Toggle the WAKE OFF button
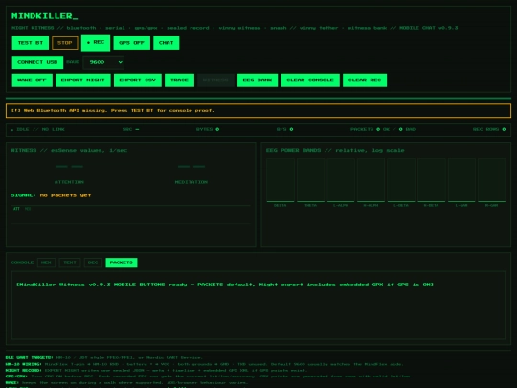The width and height of the screenshot is (517, 388). point(33,80)
